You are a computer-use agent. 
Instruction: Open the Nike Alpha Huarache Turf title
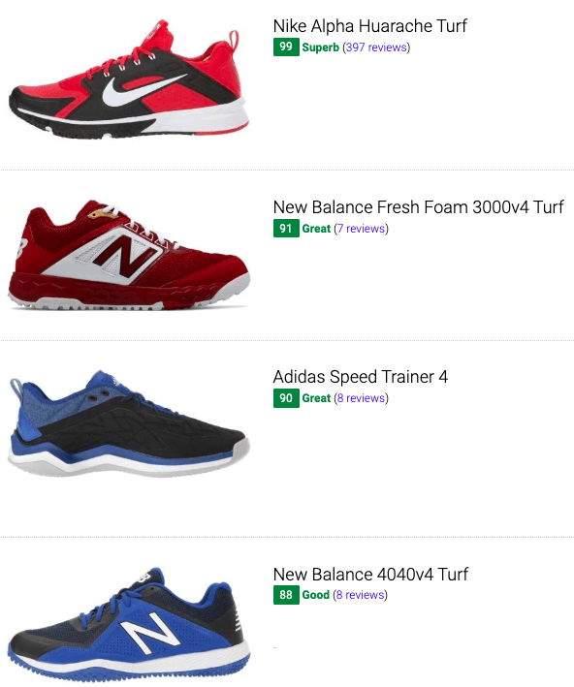click(x=369, y=26)
